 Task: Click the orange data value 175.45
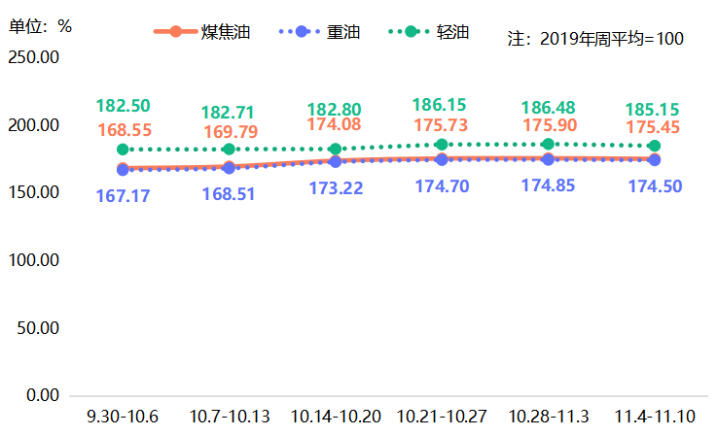click(653, 127)
